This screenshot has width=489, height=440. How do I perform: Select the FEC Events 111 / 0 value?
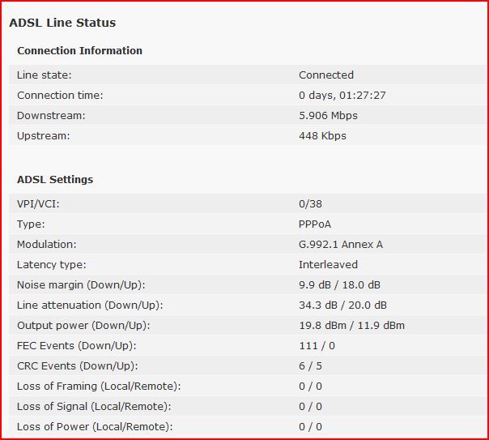click(317, 346)
